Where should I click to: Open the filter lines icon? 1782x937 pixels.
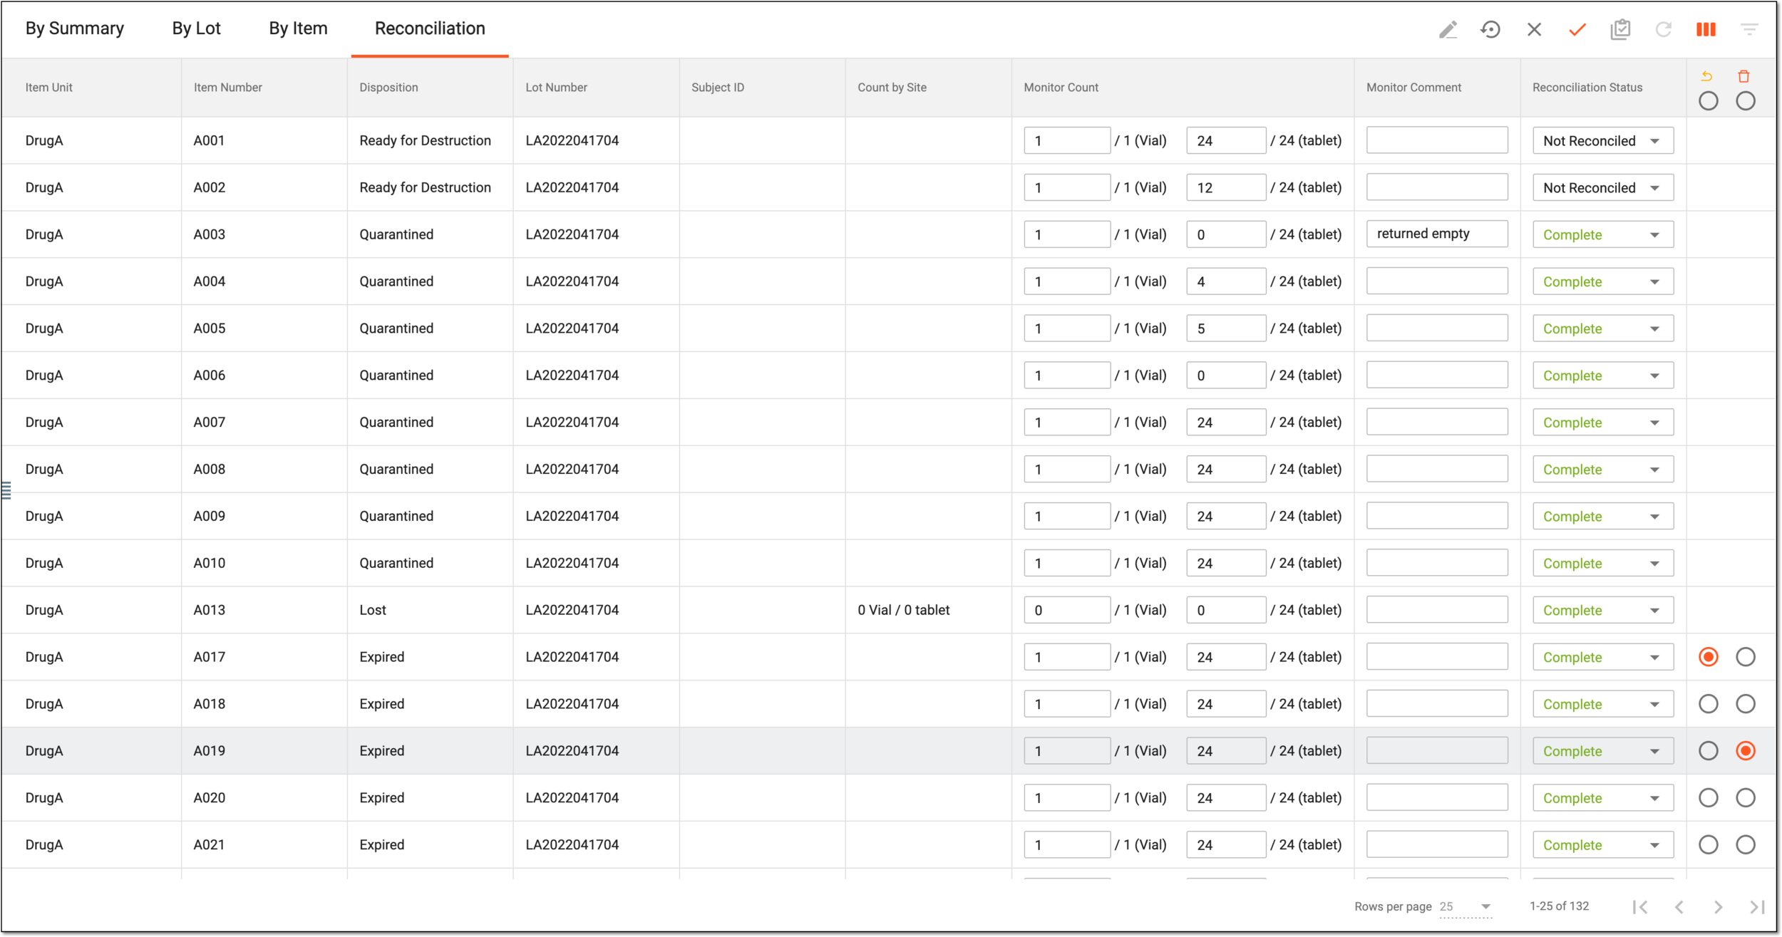[1749, 29]
